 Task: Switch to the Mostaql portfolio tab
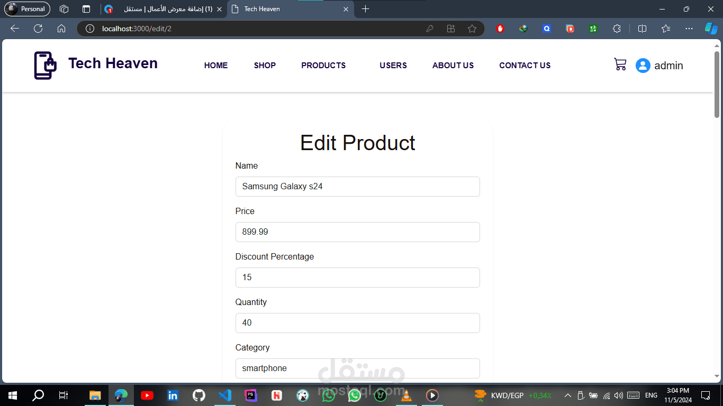click(162, 9)
